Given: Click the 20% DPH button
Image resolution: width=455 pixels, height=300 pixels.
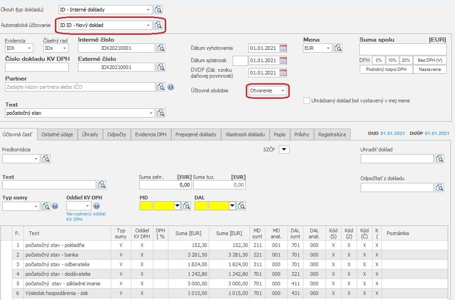Looking at the screenshot, I should tap(405, 60).
